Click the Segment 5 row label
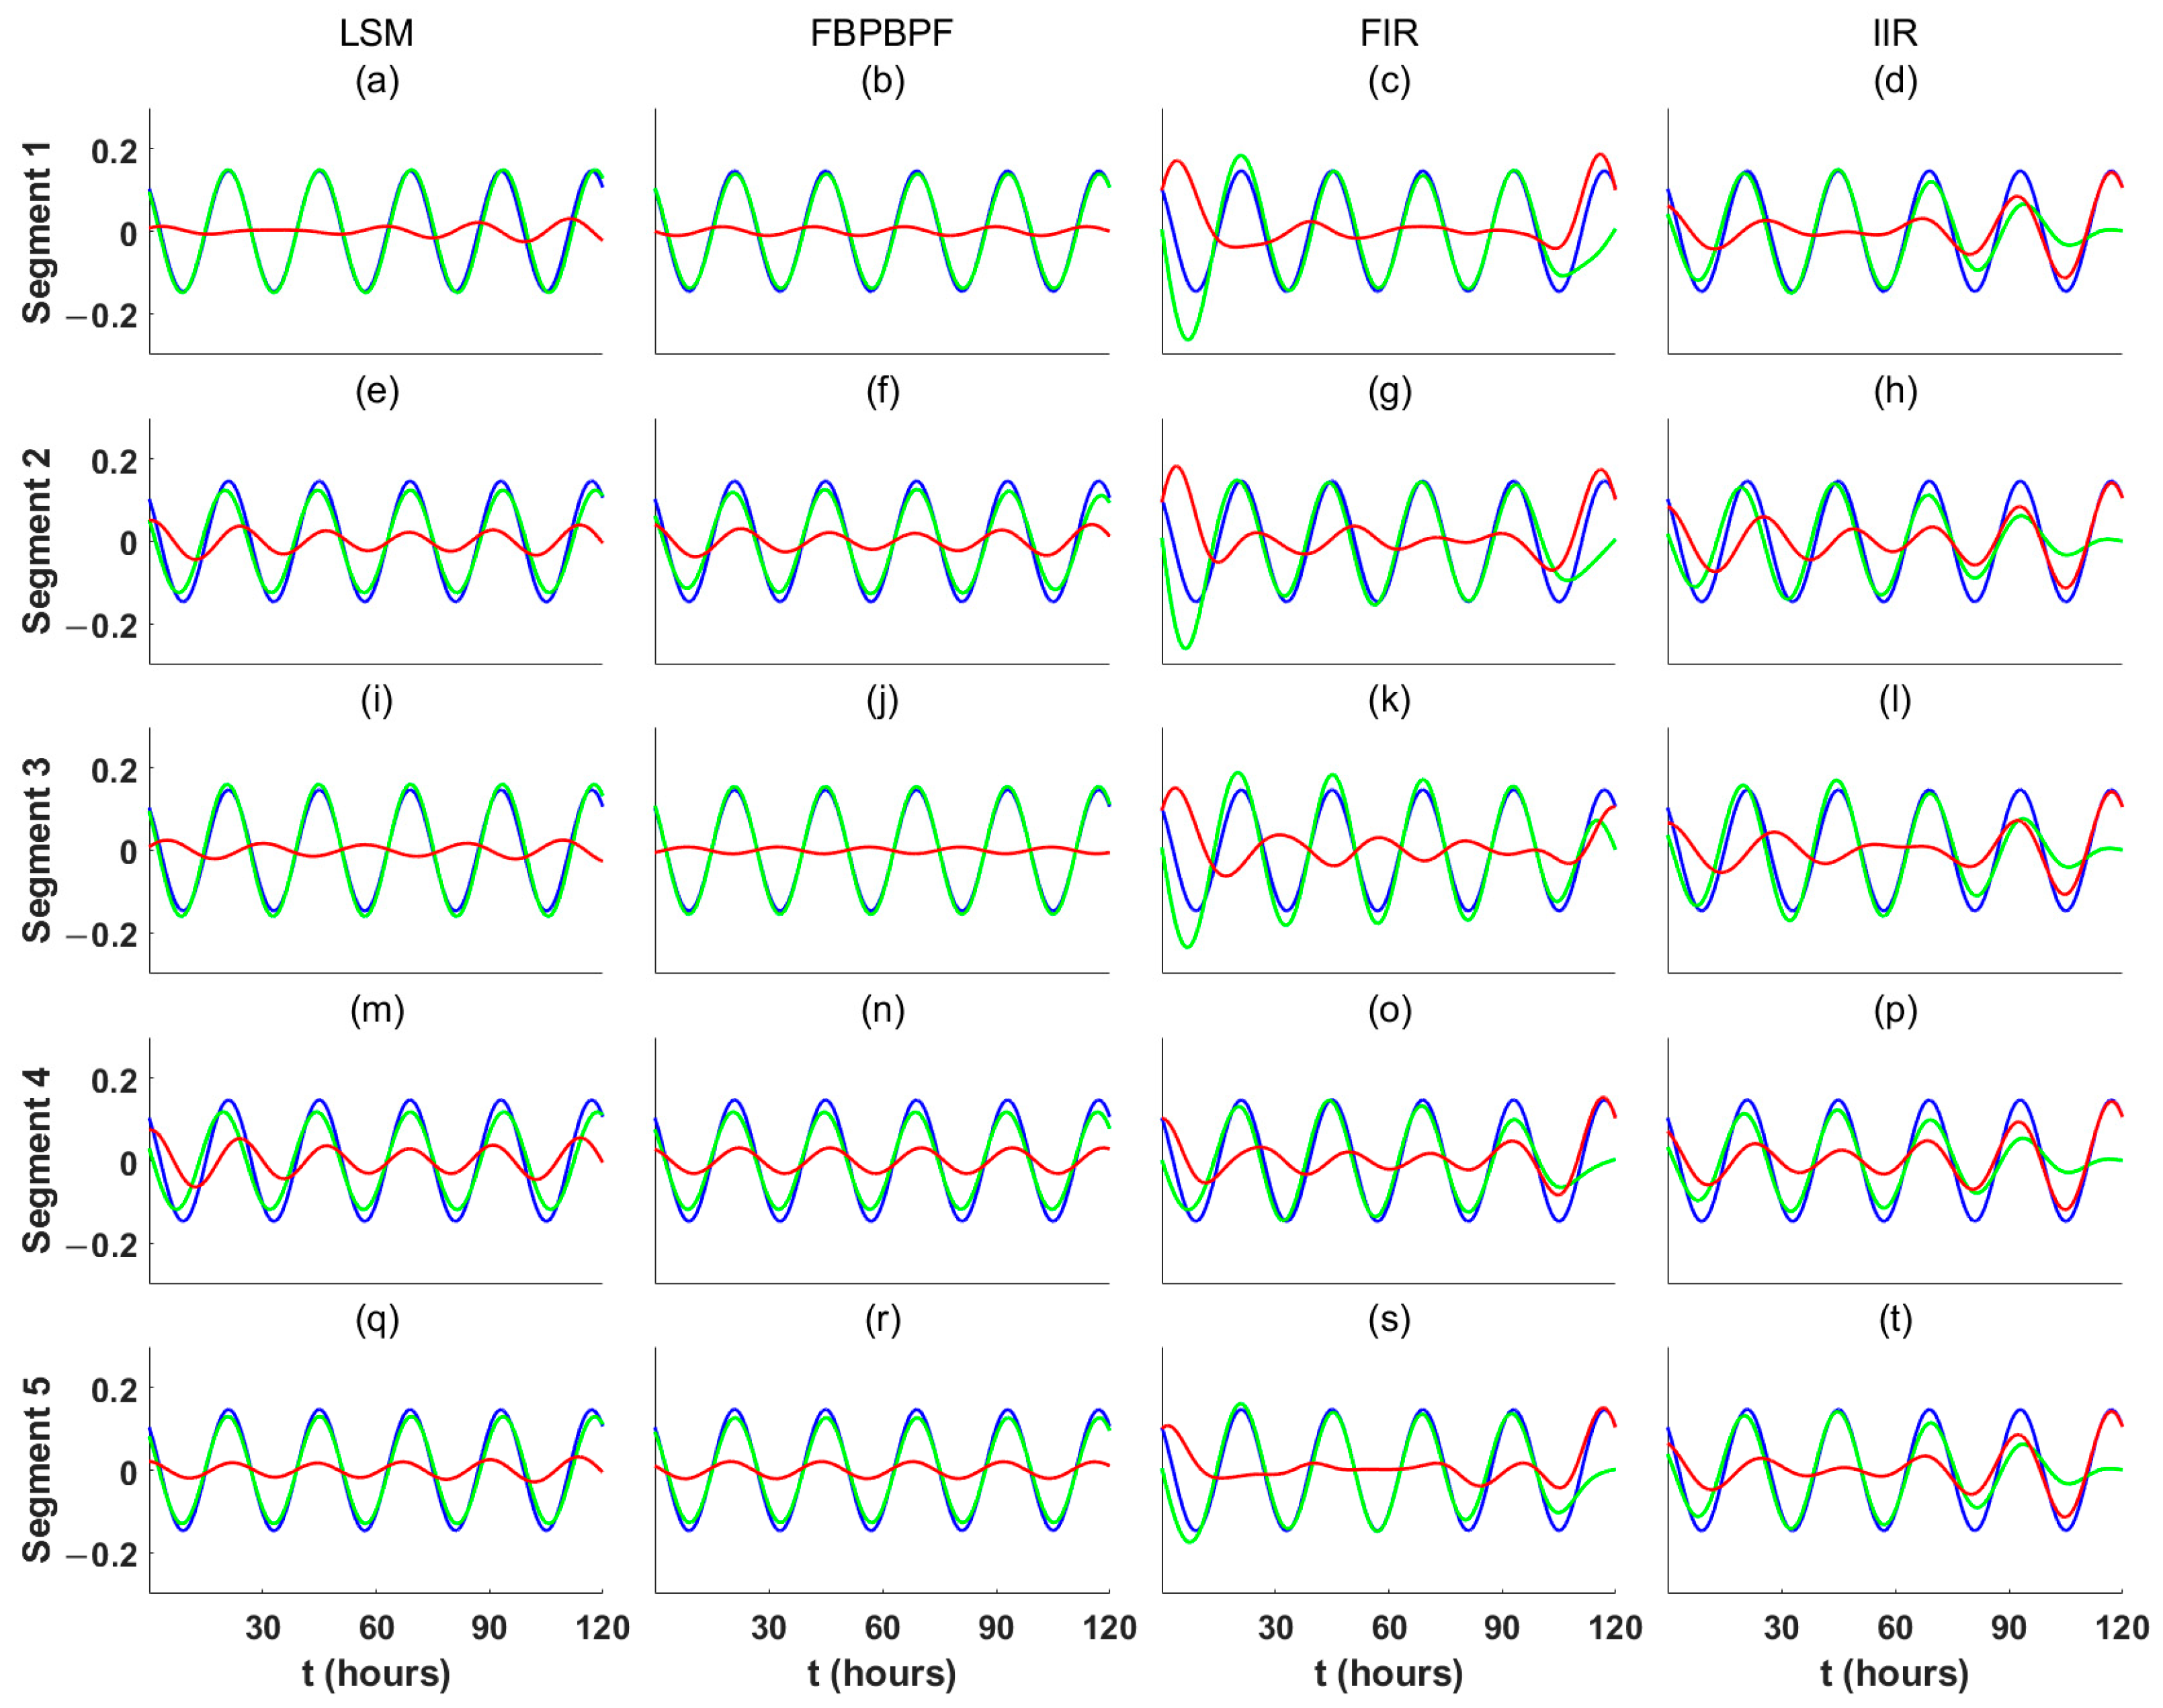The image size is (2163, 1708). pos(37,1470)
